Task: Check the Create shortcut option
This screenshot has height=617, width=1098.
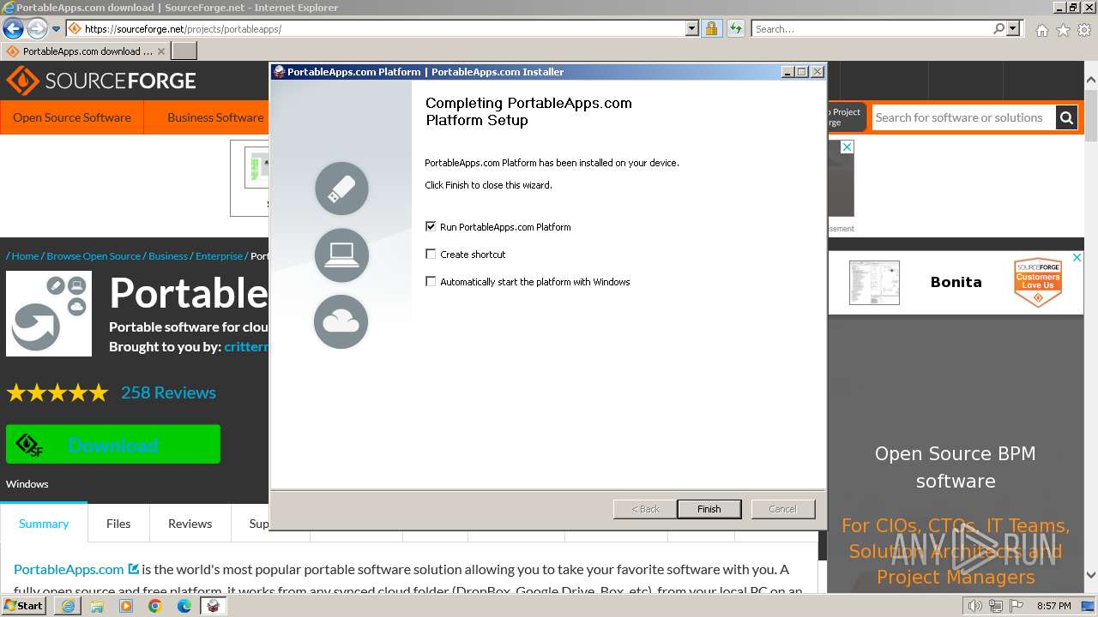Action: (x=431, y=255)
